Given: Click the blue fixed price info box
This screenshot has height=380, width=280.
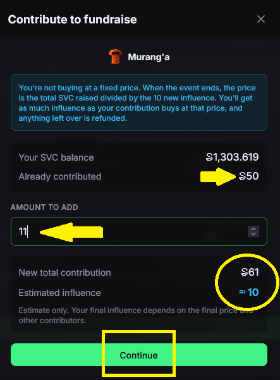Looking at the screenshot, I should [x=139, y=102].
